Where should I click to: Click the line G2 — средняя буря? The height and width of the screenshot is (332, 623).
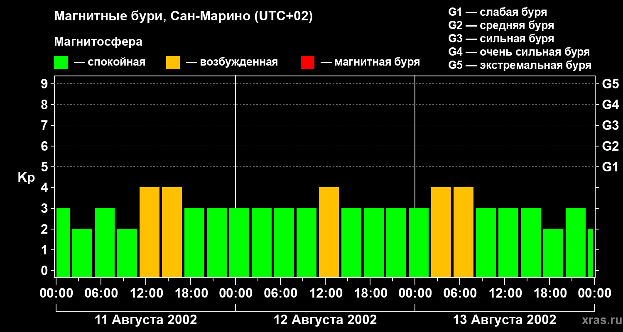(x=501, y=25)
